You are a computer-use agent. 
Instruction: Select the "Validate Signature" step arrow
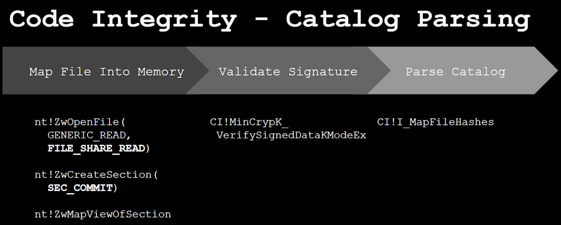pos(288,72)
